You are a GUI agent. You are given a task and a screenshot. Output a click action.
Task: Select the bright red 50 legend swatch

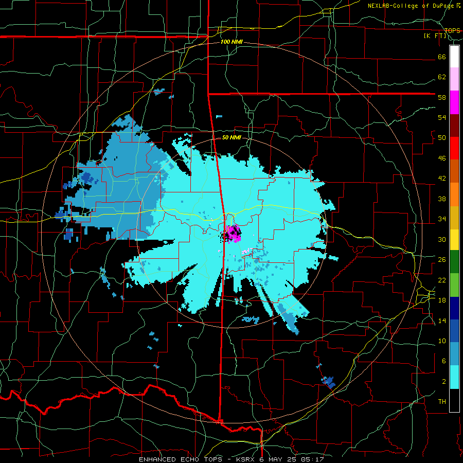454,148
